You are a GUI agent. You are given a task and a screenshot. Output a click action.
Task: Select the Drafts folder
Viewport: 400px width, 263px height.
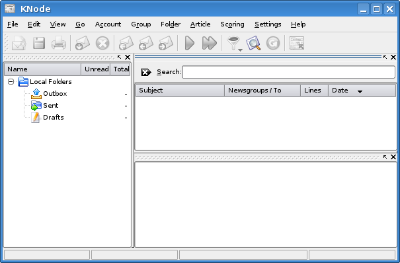pyautogui.click(x=54, y=117)
